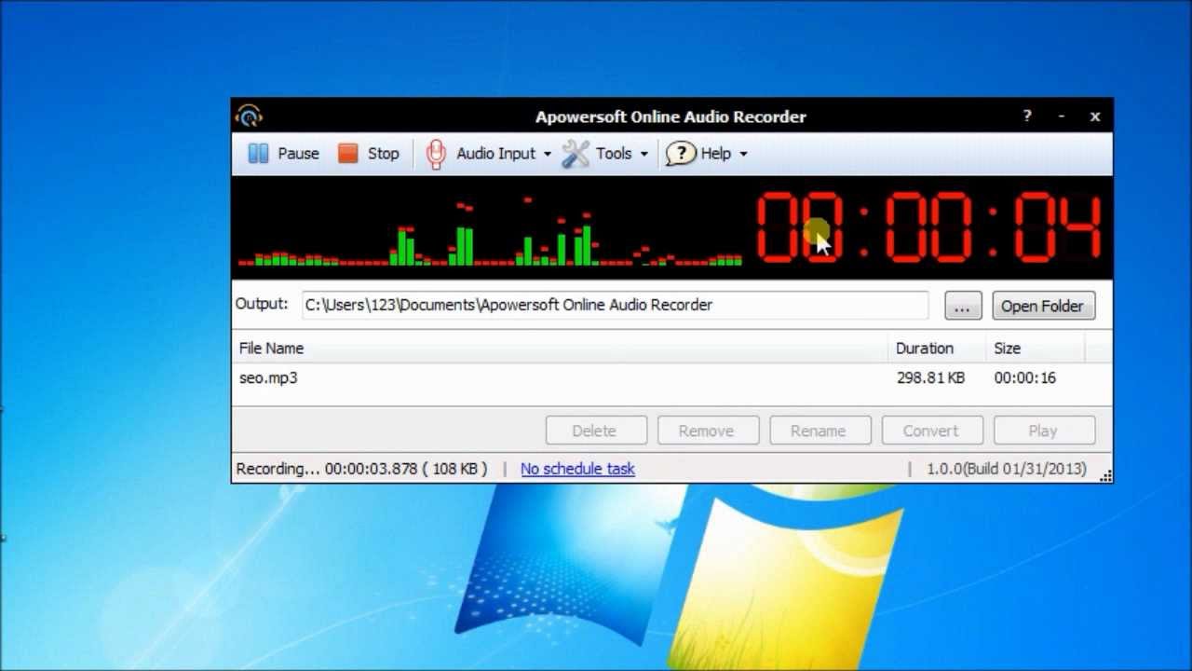Sort by the Duration column header
Screen dimensions: 1192x671
[936, 348]
